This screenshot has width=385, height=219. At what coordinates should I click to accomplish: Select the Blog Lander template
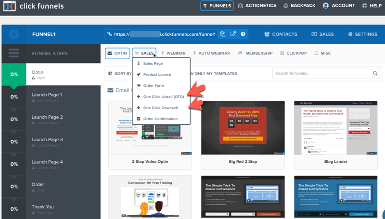pos(335,135)
